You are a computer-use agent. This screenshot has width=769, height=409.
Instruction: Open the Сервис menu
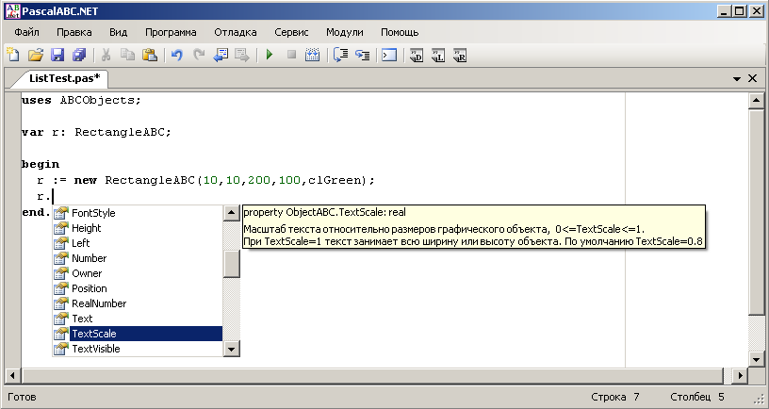291,32
